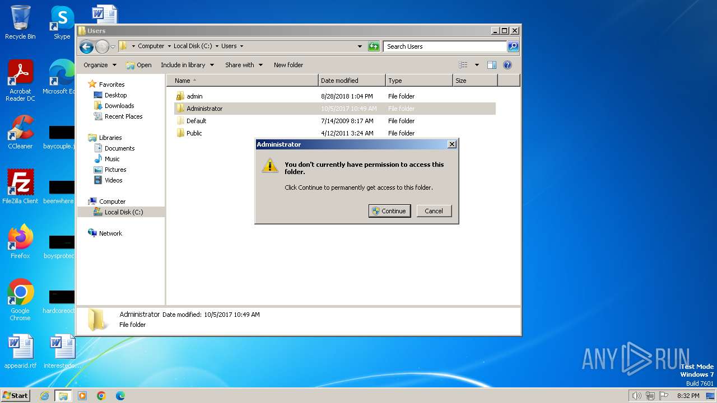Open Downloads in the navigation pane

tap(119, 106)
